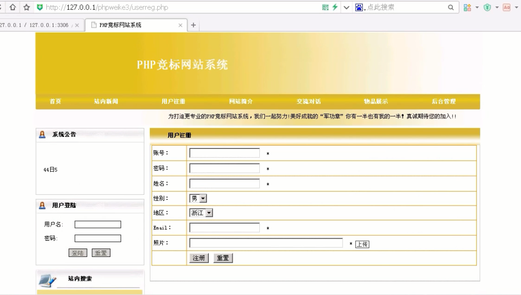Screen dimensions: 521x295
Task: Click the 登陆 login button
Action: (78, 253)
